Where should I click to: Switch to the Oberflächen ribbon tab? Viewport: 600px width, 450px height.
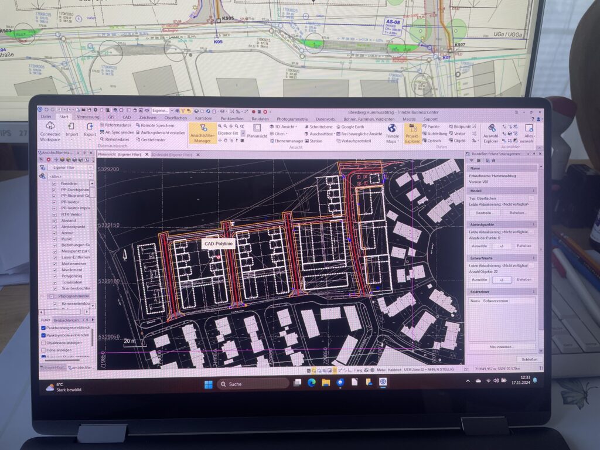tap(176, 118)
